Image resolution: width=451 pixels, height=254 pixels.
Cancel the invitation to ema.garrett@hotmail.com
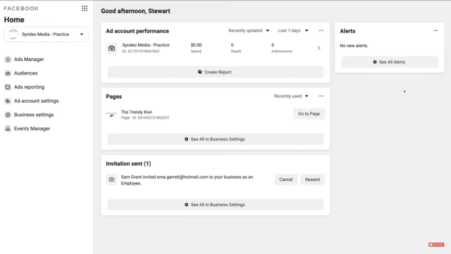point(285,179)
